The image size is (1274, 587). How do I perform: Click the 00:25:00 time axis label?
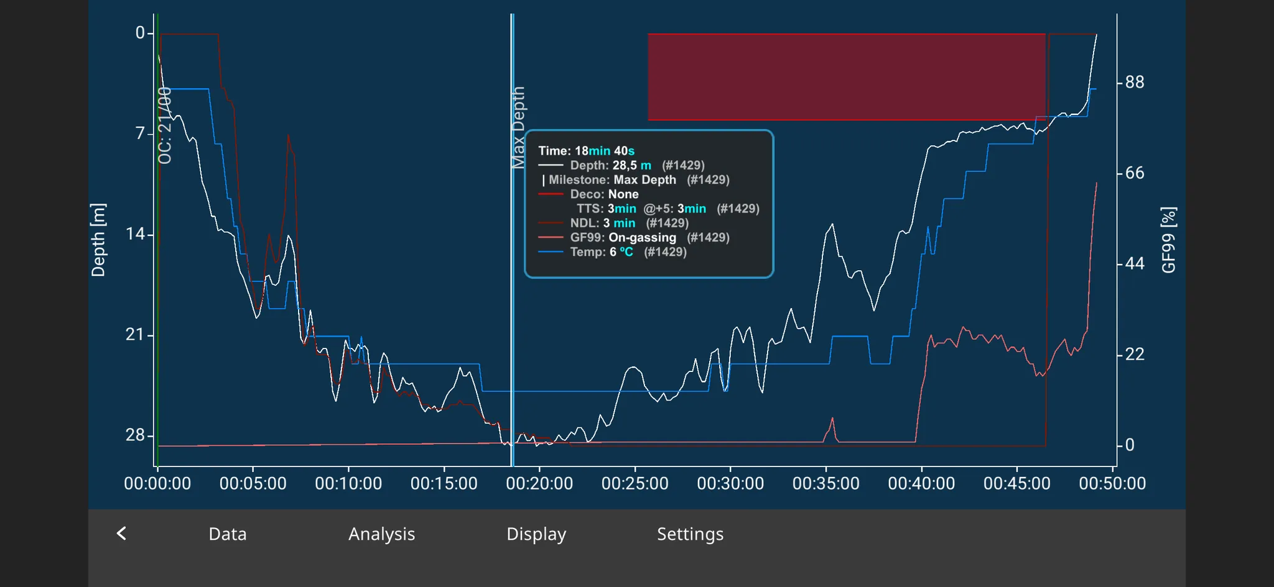pyautogui.click(x=635, y=483)
